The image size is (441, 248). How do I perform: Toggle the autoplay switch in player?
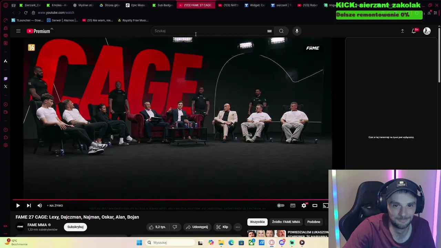pos(281,206)
